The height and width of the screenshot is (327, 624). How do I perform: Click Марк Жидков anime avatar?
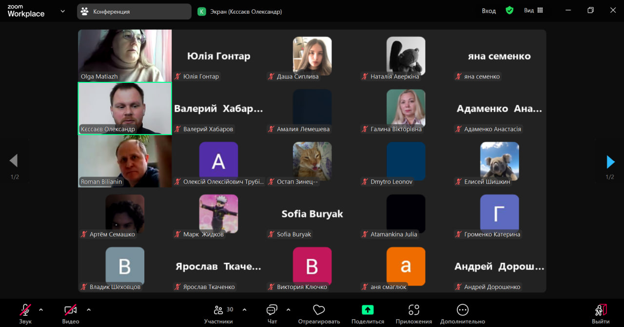point(218,213)
